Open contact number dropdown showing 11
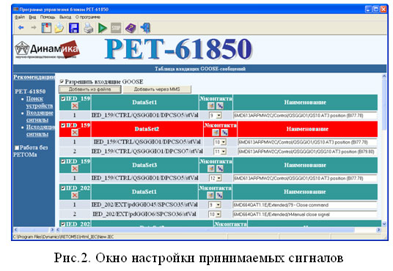The image size is (393, 271). click(220, 152)
